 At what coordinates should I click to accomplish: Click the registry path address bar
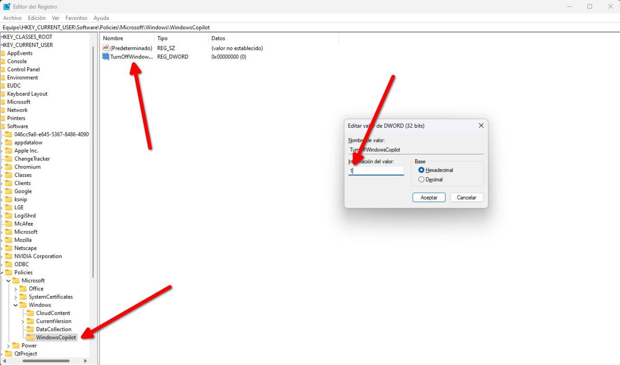(310, 27)
